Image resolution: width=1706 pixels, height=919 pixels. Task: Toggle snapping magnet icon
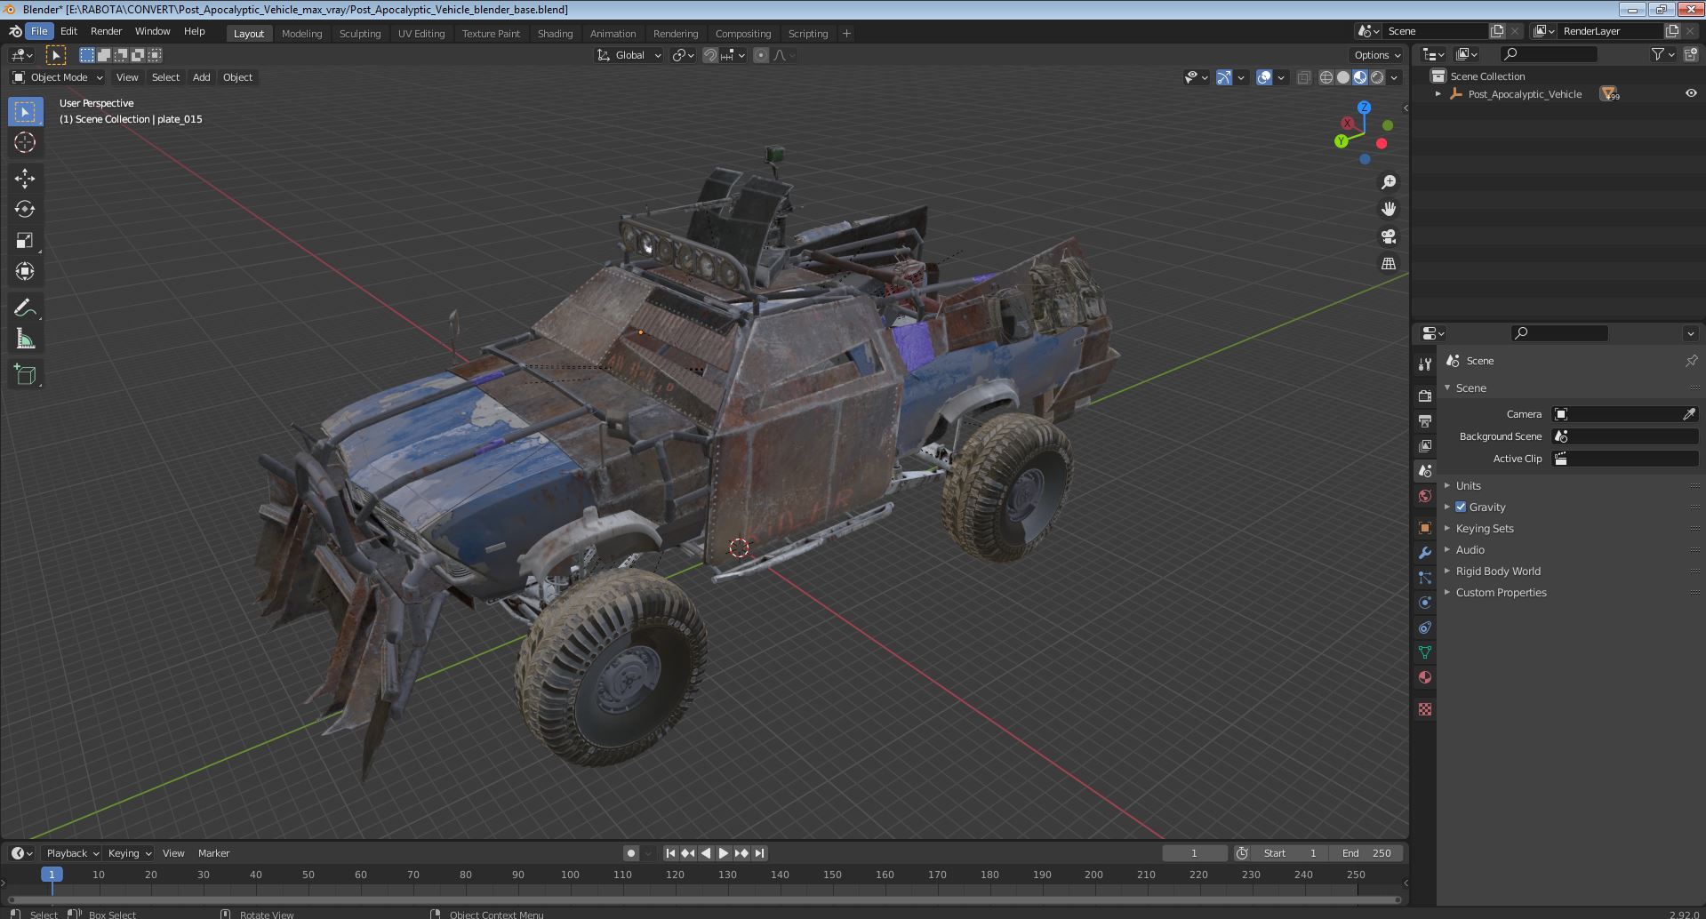click(710, 55)
